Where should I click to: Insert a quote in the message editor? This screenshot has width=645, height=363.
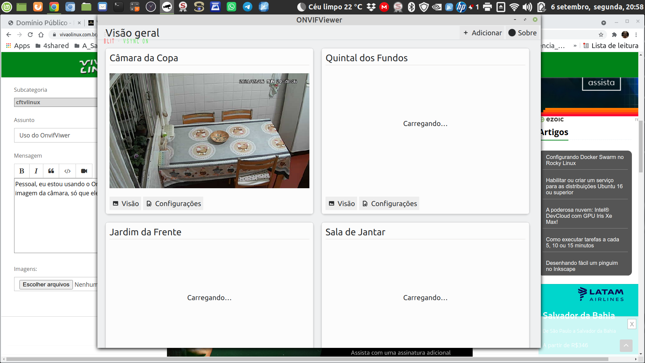coord(51,171)
